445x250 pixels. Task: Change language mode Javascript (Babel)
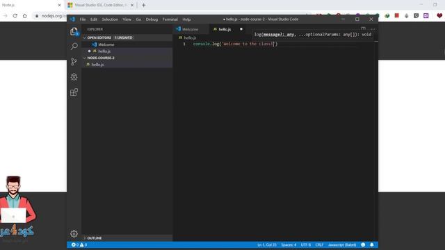[x=342, y=245]
